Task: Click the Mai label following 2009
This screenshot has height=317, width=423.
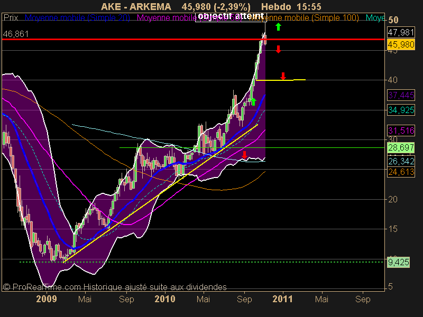Action: [x=85, y=299]
